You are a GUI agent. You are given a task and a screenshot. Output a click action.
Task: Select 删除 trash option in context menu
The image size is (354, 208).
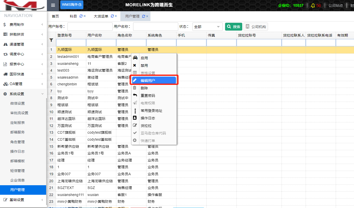pos(144,88)
